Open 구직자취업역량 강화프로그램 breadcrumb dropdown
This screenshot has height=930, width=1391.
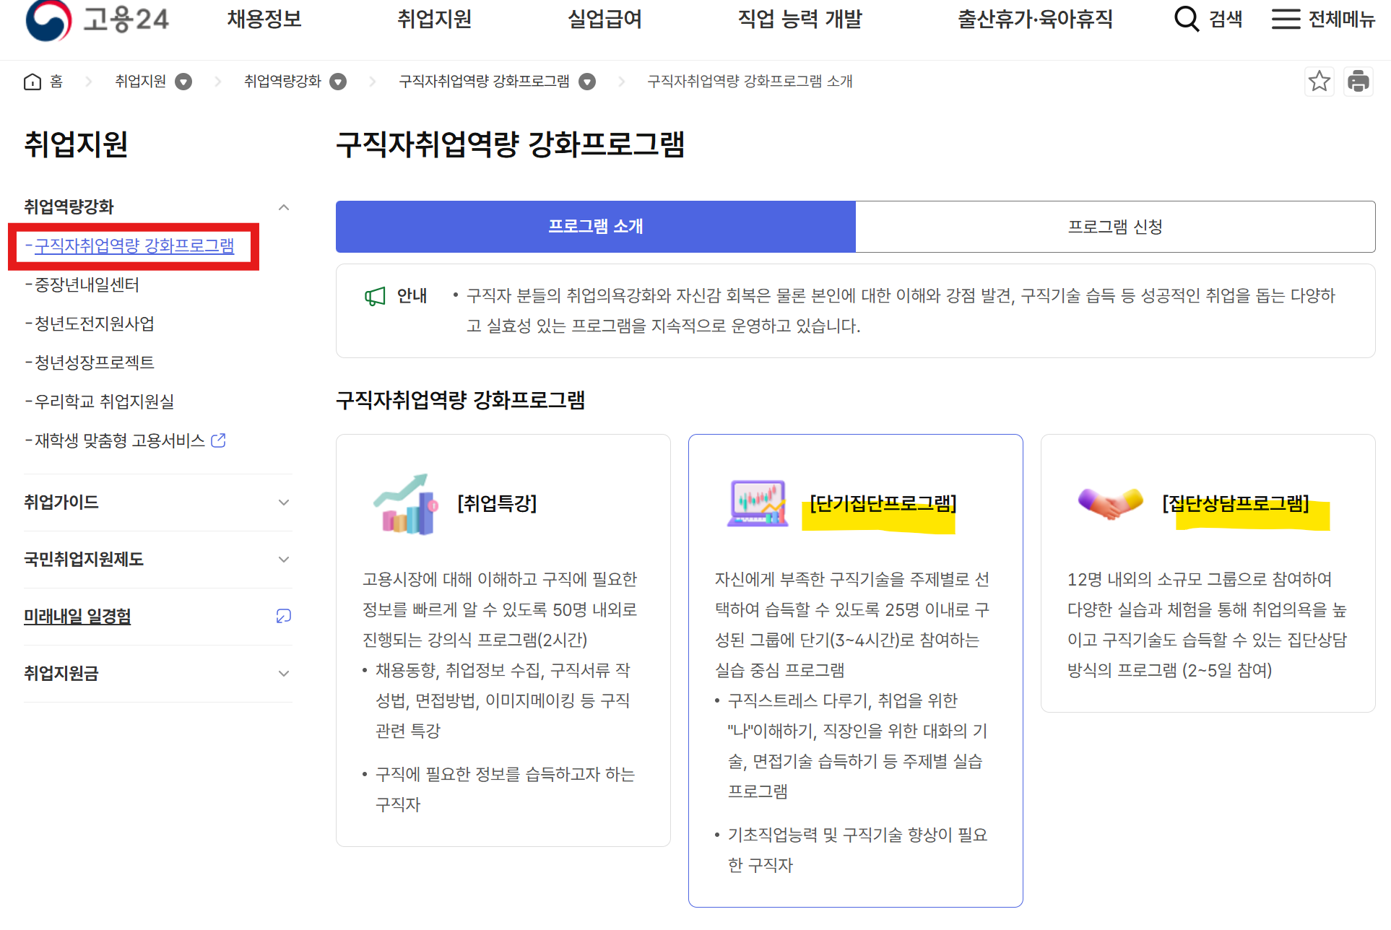click(x=587, y=82)
